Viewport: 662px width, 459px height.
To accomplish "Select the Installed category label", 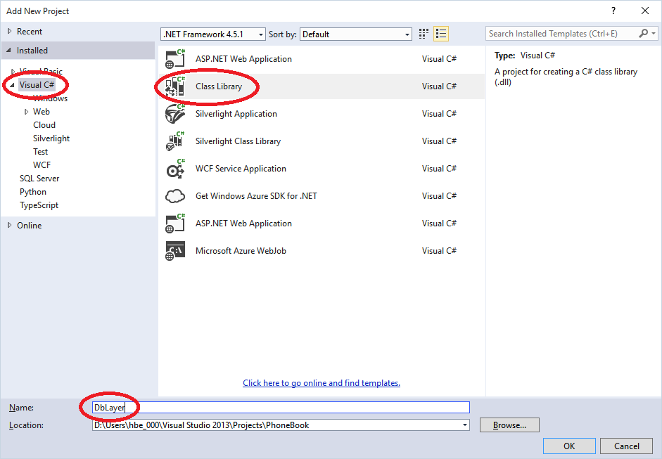I will coord(32,51).
